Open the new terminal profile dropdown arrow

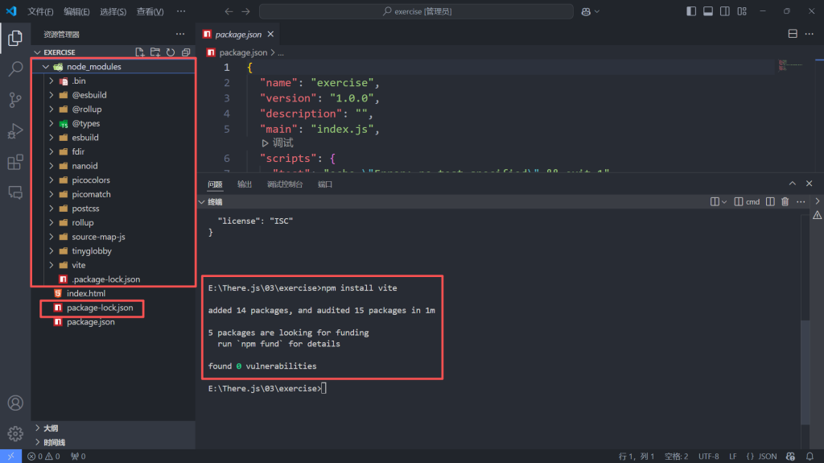click(724, 202)
